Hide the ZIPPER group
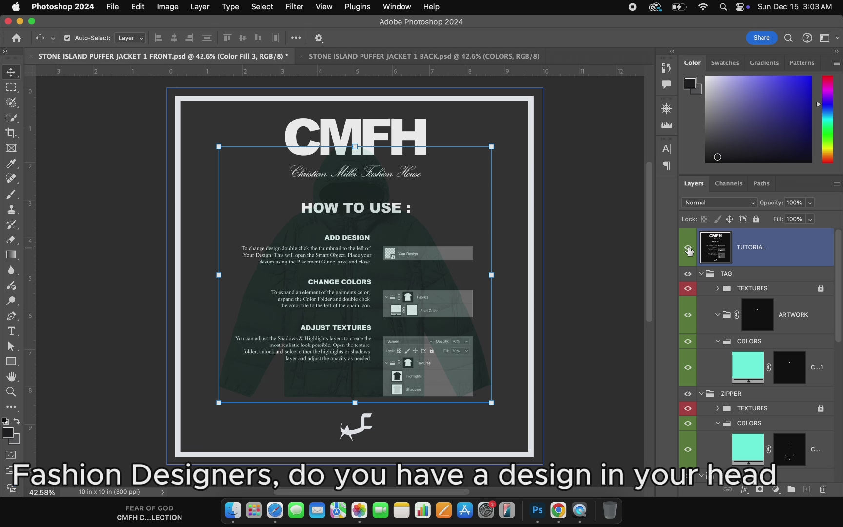The image size is (843, 527). [x=688, y=394]
